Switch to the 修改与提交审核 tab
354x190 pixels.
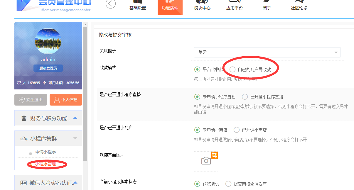coord(115,35)
